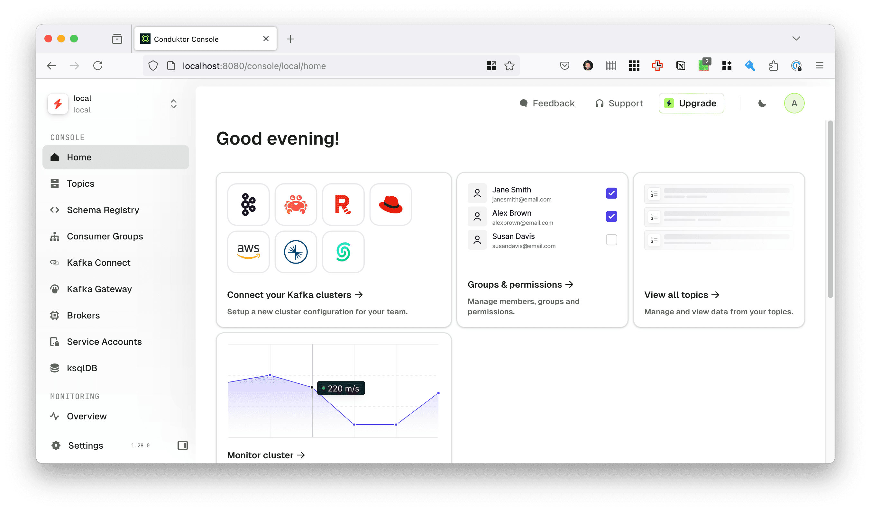The image size is (871, 511).
Task: Click the Notion extension icon
Action: pos(681,66)
